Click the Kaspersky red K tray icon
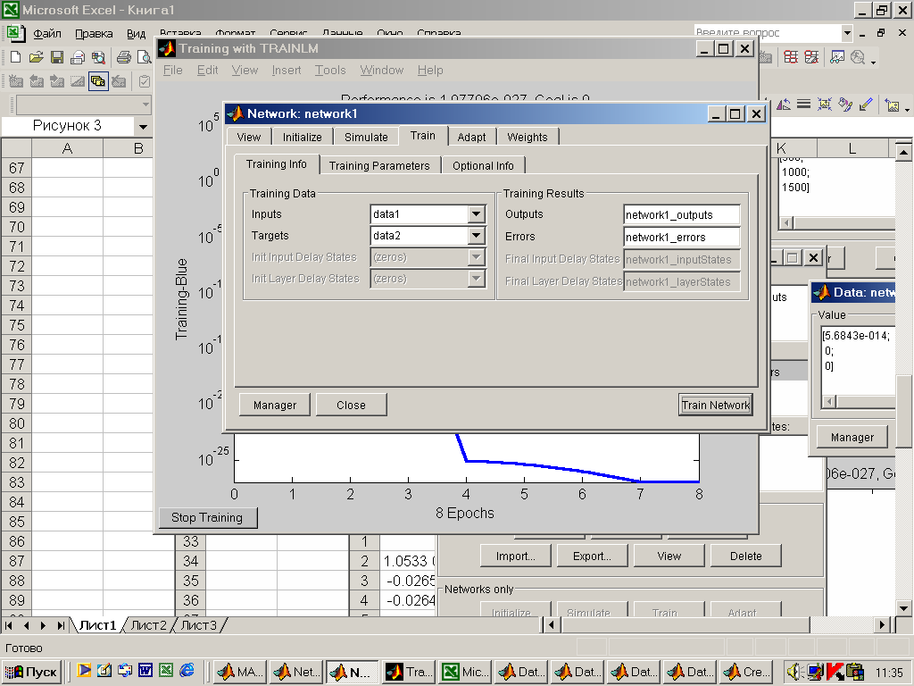Screen dimensions: 914x686 coord(835,672)
